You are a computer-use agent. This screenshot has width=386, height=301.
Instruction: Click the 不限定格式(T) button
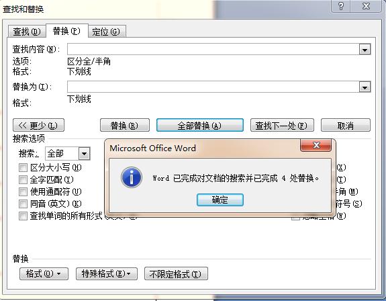click(176, 273)
